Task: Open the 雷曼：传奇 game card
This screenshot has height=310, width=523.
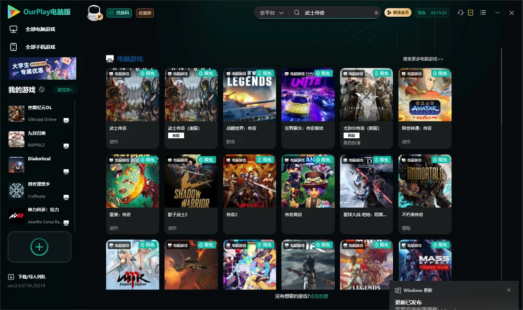Action: [132, 194]
